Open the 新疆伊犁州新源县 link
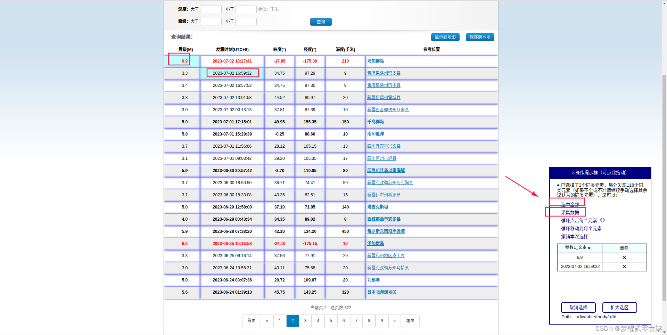Image resolution: width=667 pixels, height=335 pixels. click(384, 195)
